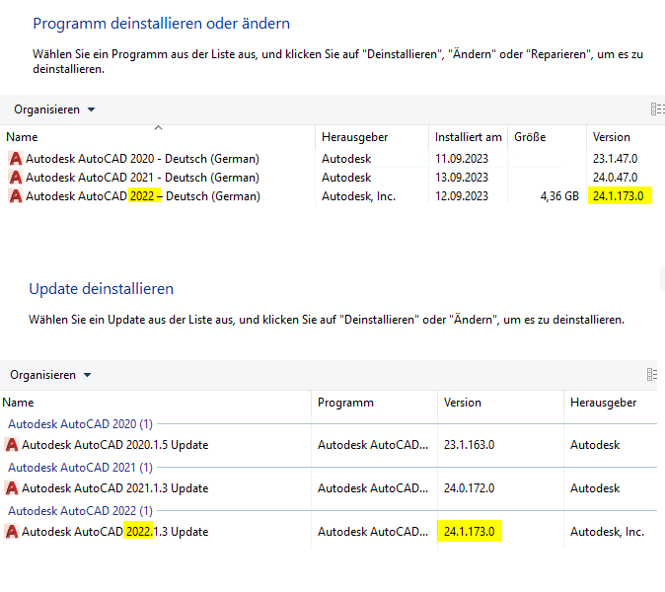Sort programs by Herausgeber column header

(x=354, y=137)
